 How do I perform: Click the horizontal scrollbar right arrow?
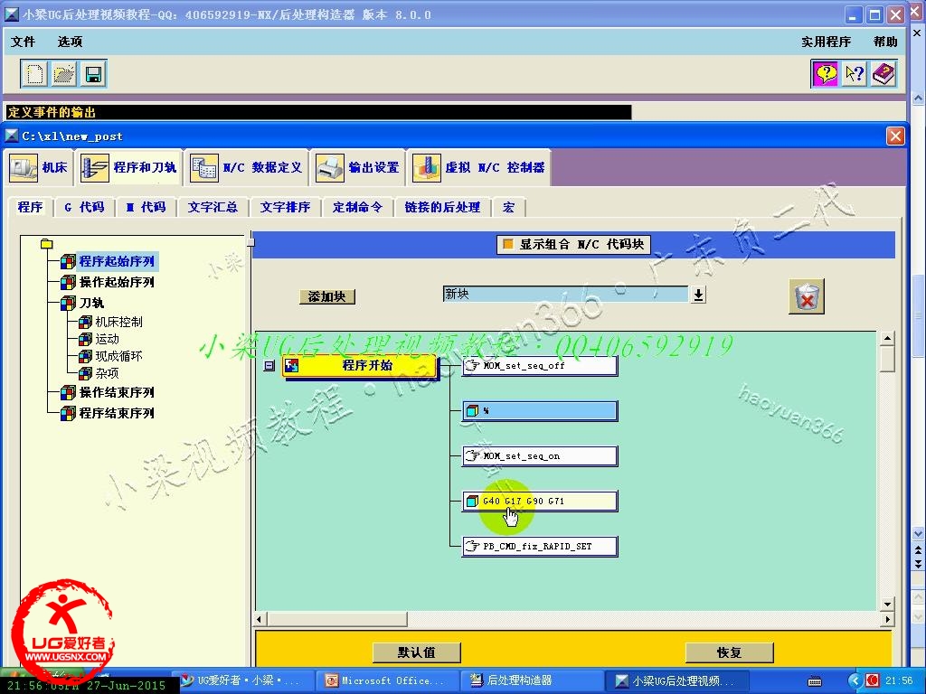point(886,620)
